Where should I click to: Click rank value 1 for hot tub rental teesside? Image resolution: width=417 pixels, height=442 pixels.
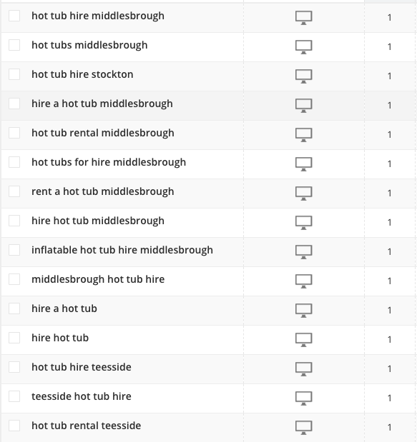click(390, 428)
